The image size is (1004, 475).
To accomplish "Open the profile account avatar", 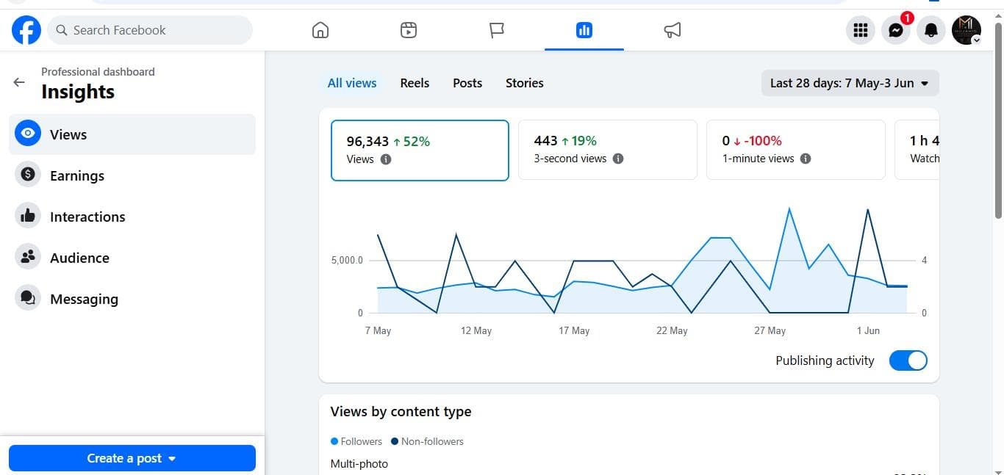I will coord(967,30).
